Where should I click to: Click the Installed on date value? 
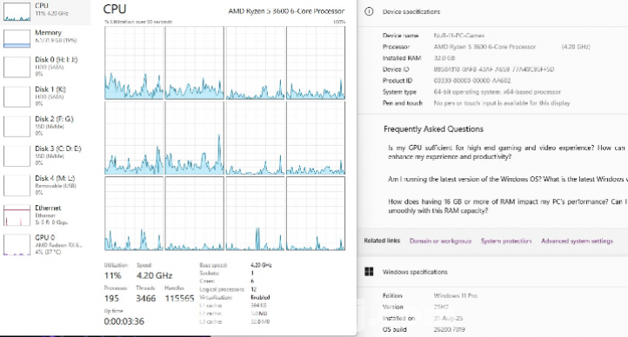tap(448, 318)
